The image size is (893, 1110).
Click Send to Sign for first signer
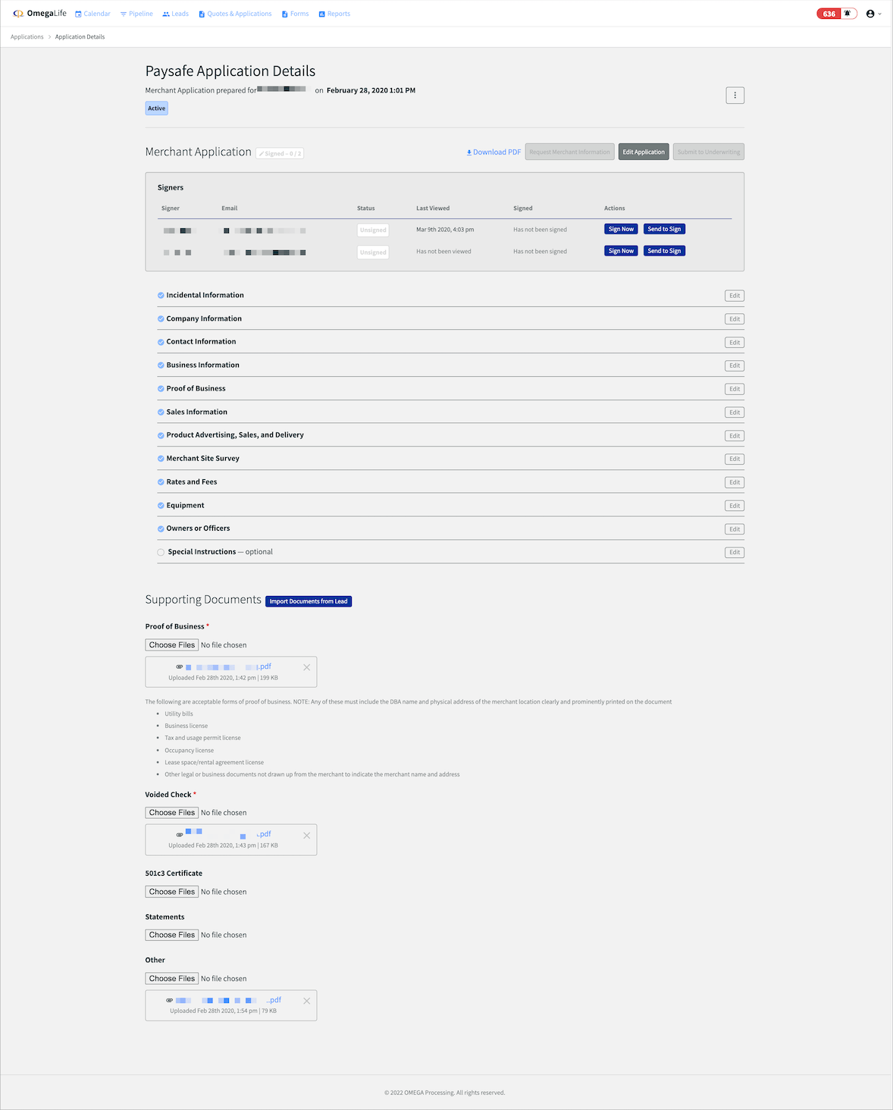click(664, 229)
